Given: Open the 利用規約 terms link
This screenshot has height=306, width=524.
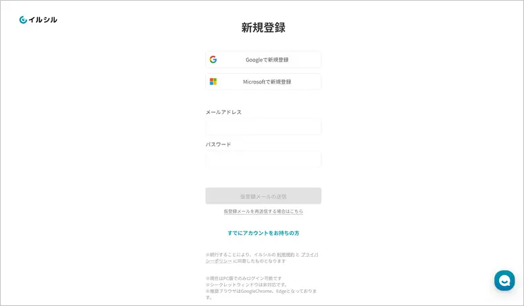Looking at the screenshot, I should point(286,255).
